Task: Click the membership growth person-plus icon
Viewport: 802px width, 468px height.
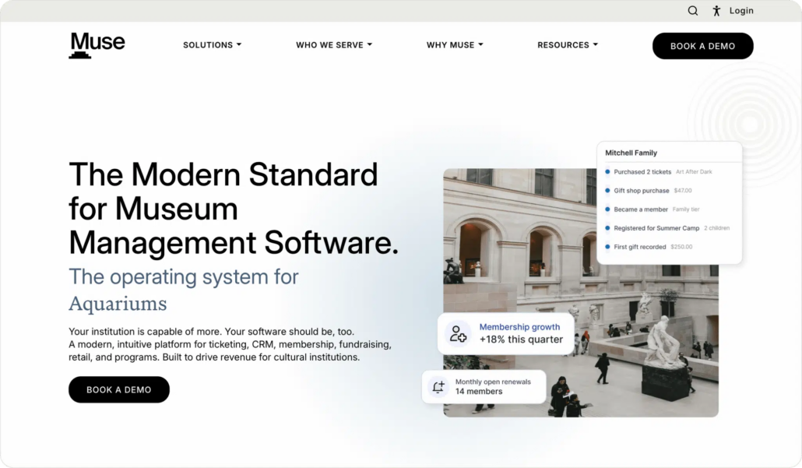Action: click(x=458, y=334)
